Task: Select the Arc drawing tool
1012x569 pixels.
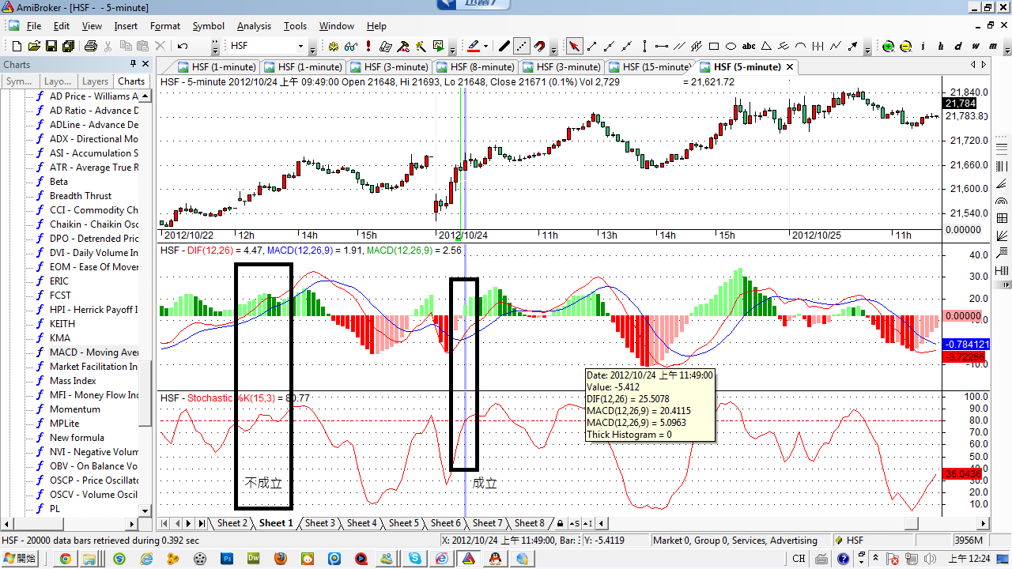Action: (x=800, y=46)
